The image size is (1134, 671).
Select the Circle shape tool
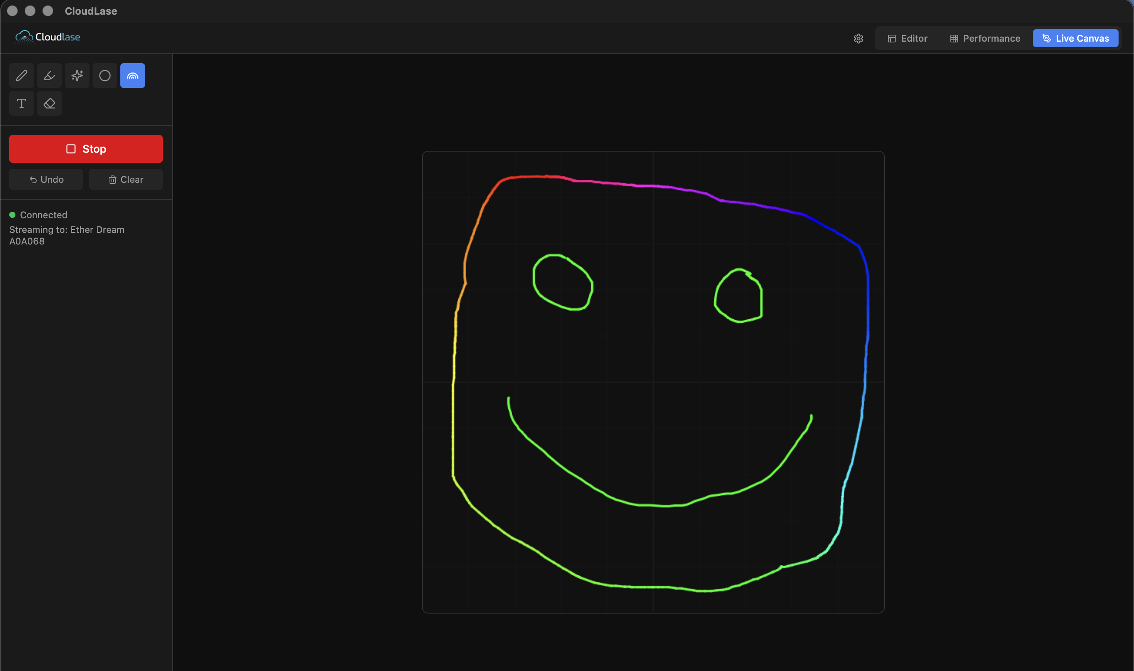pos(105,76)
